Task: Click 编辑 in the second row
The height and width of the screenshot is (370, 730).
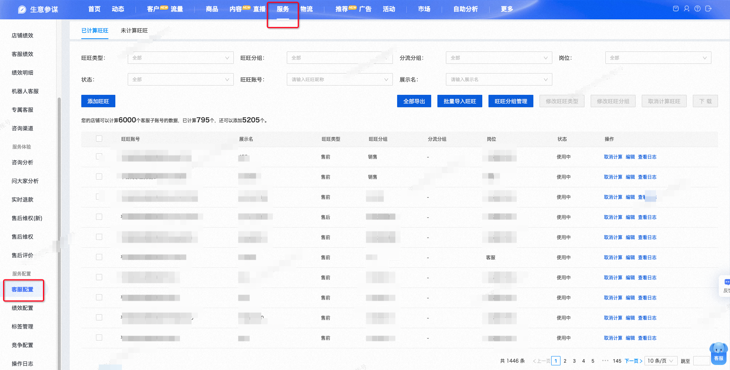Action: click(630, 177)
